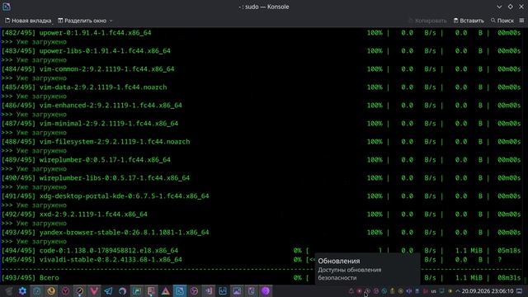
Task: Click the 05m18s time estimate
Action: coord(509,251)
